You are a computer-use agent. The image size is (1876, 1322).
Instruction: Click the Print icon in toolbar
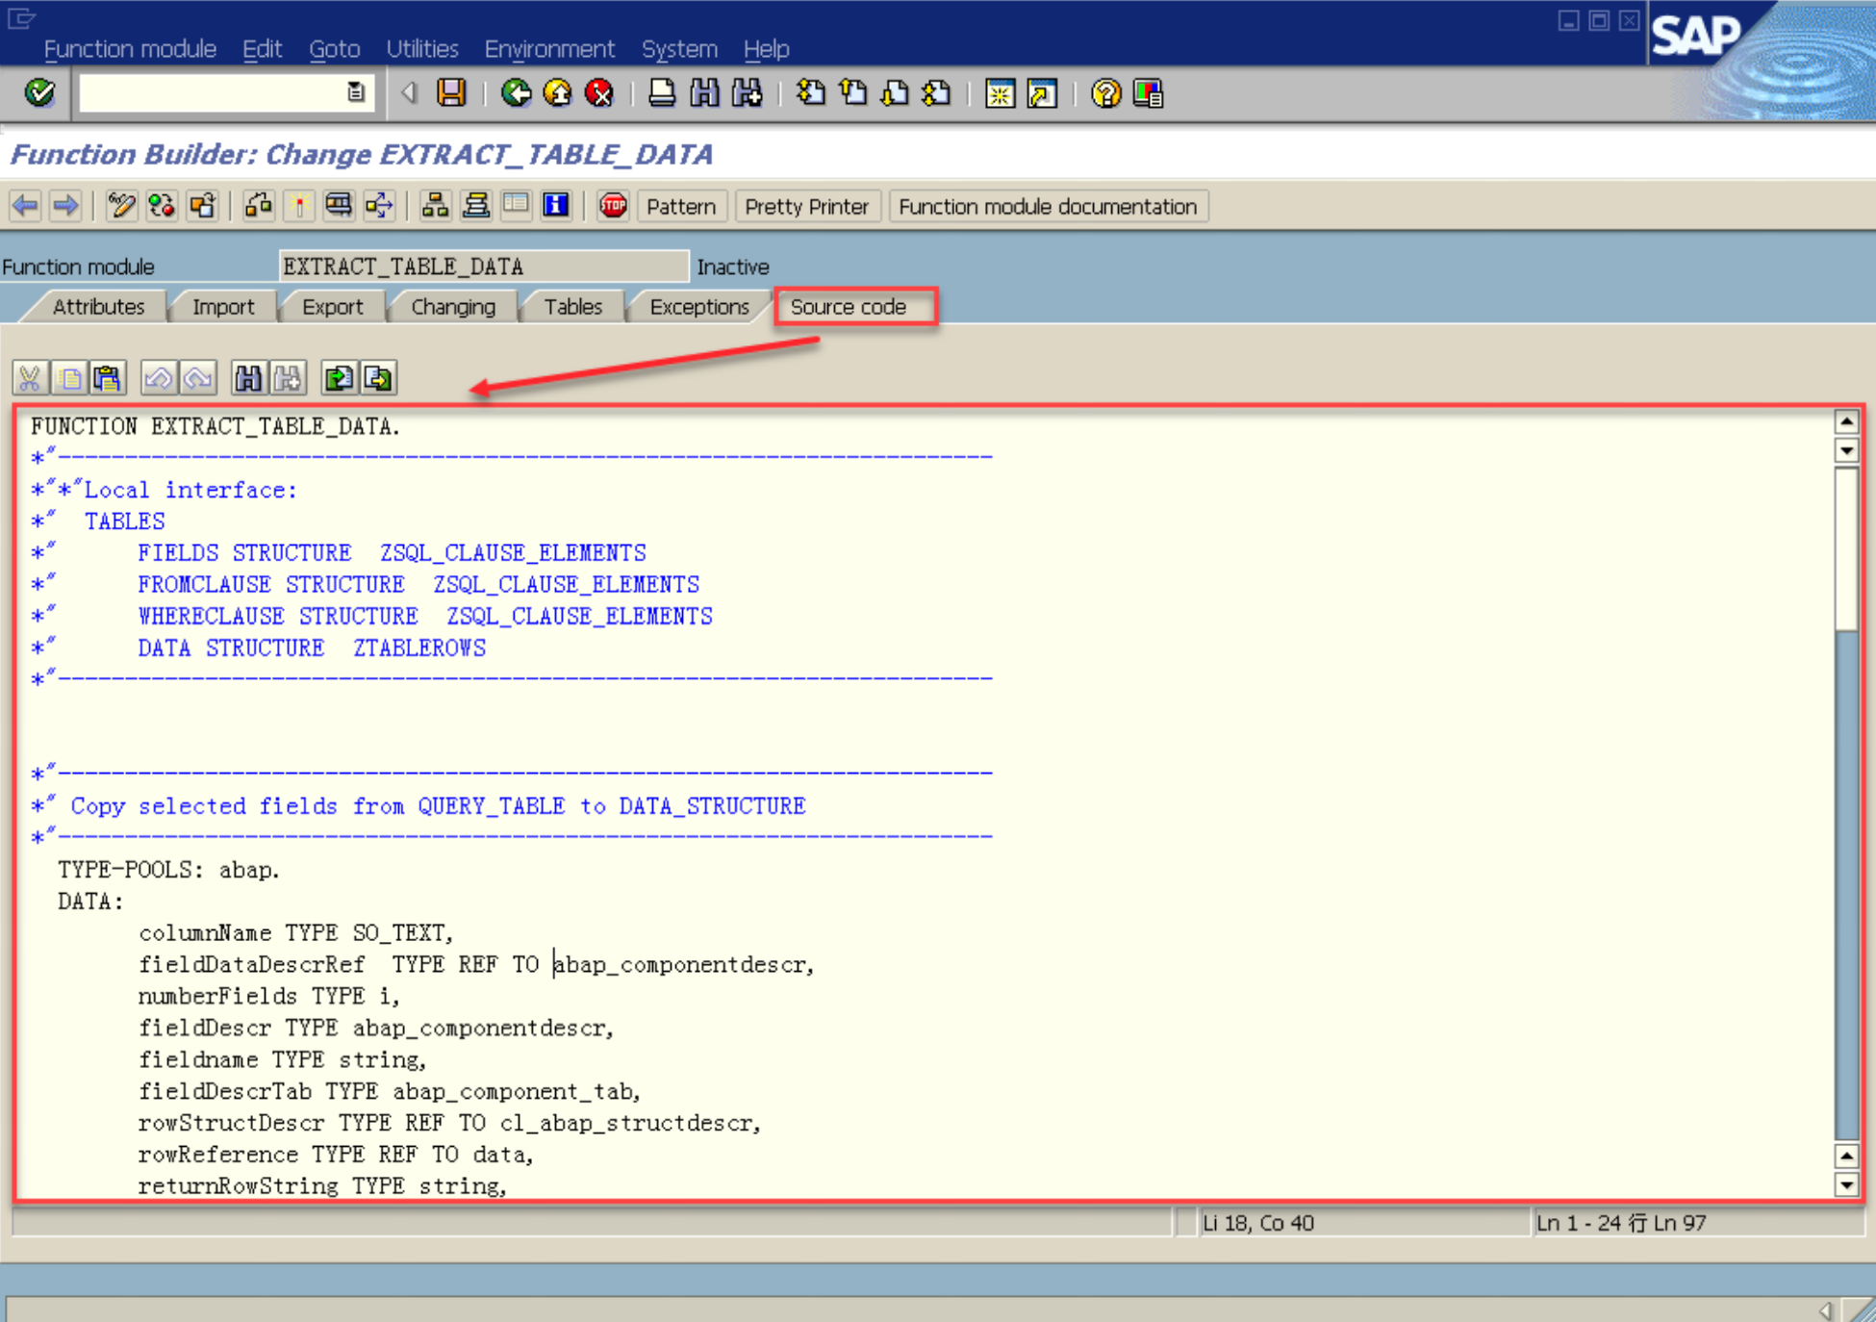tap(662, 93)
